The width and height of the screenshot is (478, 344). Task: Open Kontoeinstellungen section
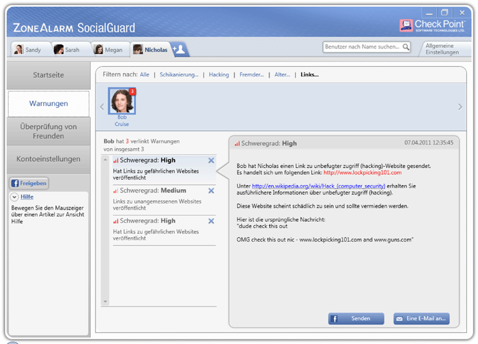pyautogui.click(x=48, y=159)
